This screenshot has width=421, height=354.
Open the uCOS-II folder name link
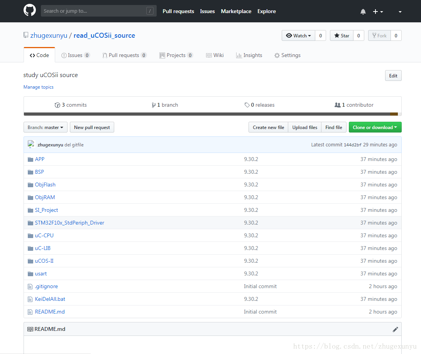44,261
